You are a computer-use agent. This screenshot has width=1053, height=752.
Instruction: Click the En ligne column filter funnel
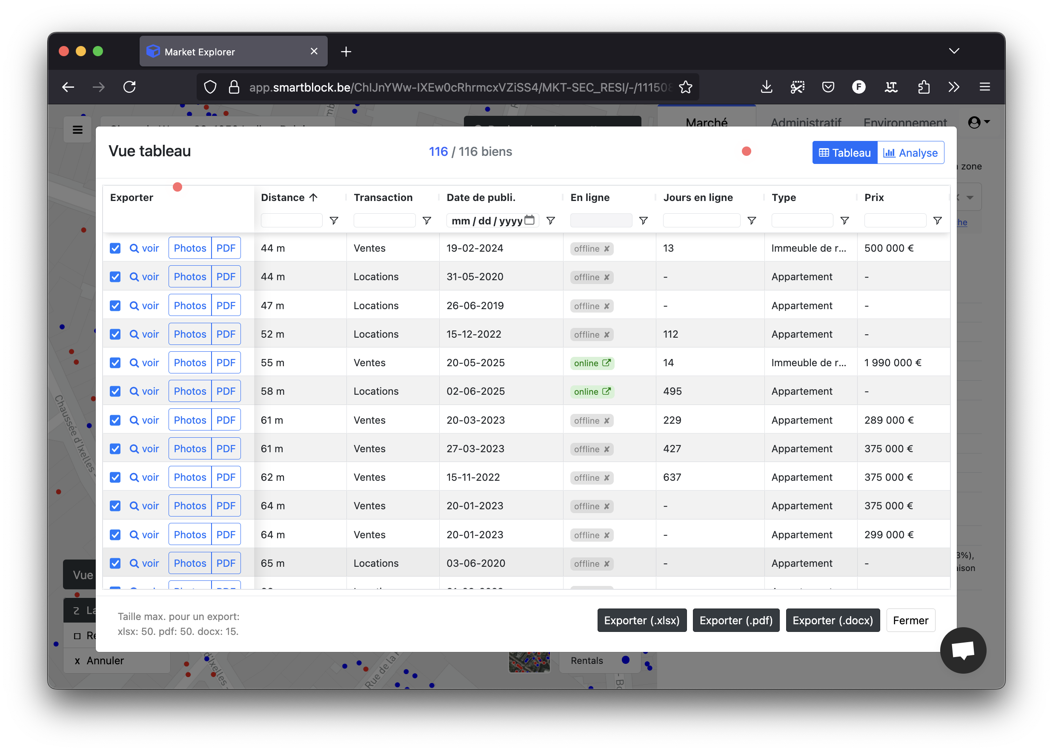pyautogui.click(x=644, y=221)
